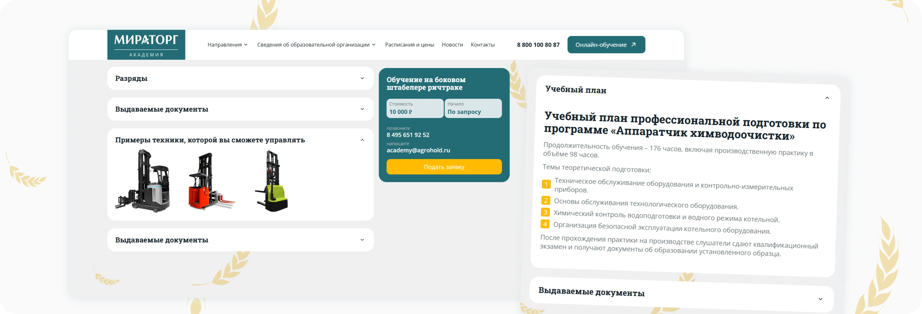The image size is (922, 314).
Task: Click the Подать заявку button
Action: point(444,167)
